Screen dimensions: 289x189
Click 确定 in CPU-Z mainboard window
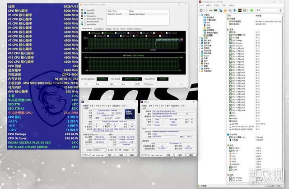(191, 155)
